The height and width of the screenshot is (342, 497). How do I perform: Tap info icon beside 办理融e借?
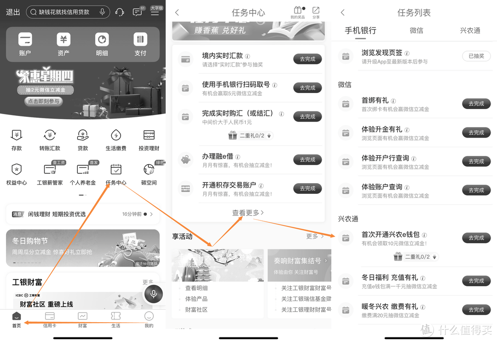pos(238,157)
